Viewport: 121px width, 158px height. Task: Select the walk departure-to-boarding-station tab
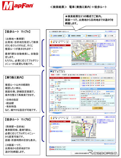pyautogui.click(x=58, y=36)
